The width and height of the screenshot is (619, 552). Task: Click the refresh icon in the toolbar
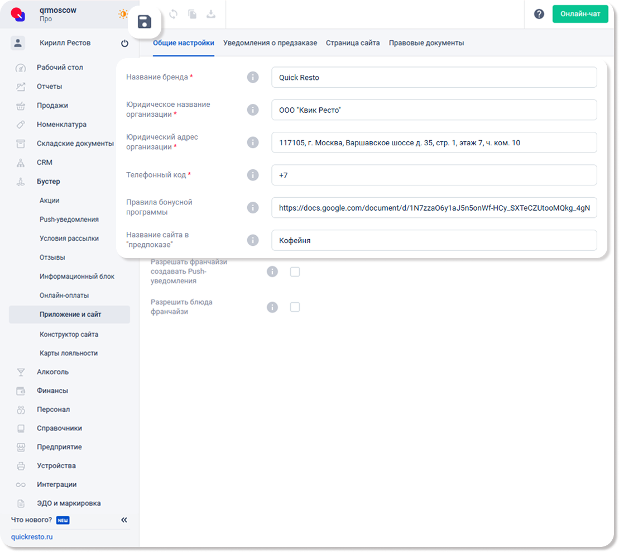(173, 15)
